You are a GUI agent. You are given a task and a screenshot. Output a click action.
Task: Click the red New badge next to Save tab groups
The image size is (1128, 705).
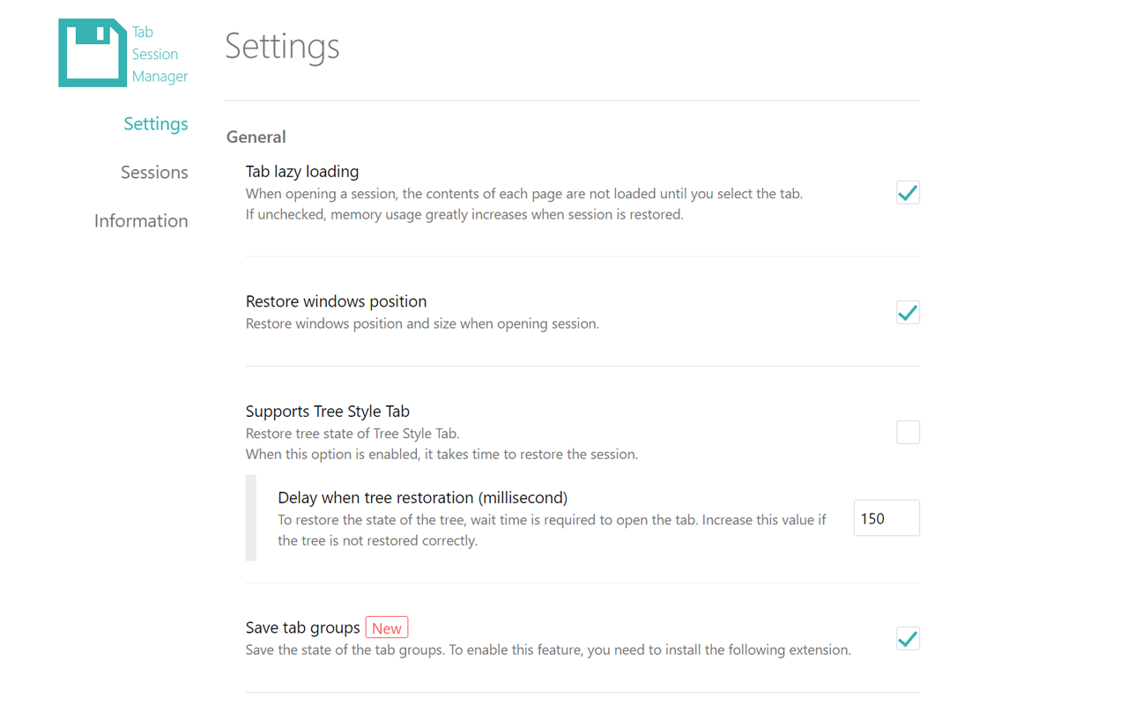386,627
